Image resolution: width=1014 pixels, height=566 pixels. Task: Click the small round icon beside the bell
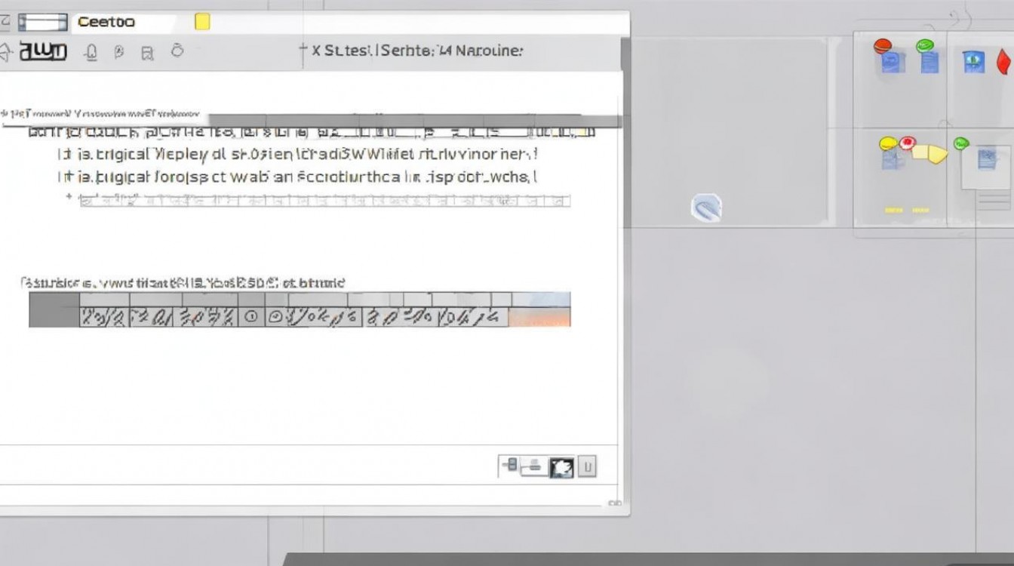(118, 52)
